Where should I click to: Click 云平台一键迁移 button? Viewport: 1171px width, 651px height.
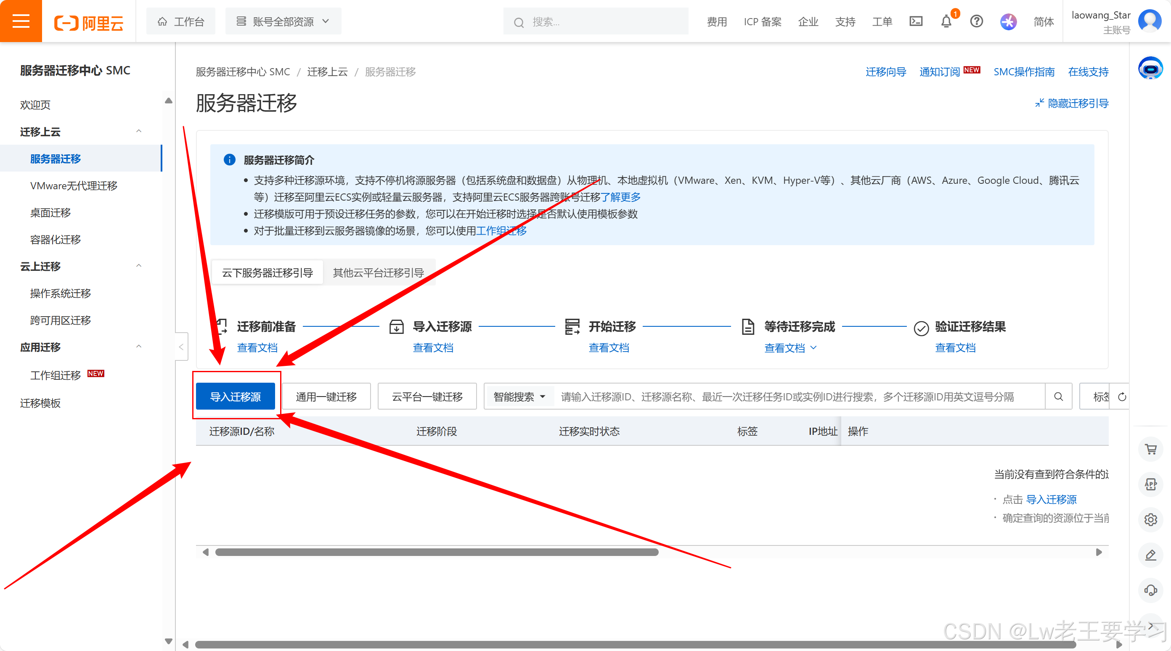tap(427, 397)
